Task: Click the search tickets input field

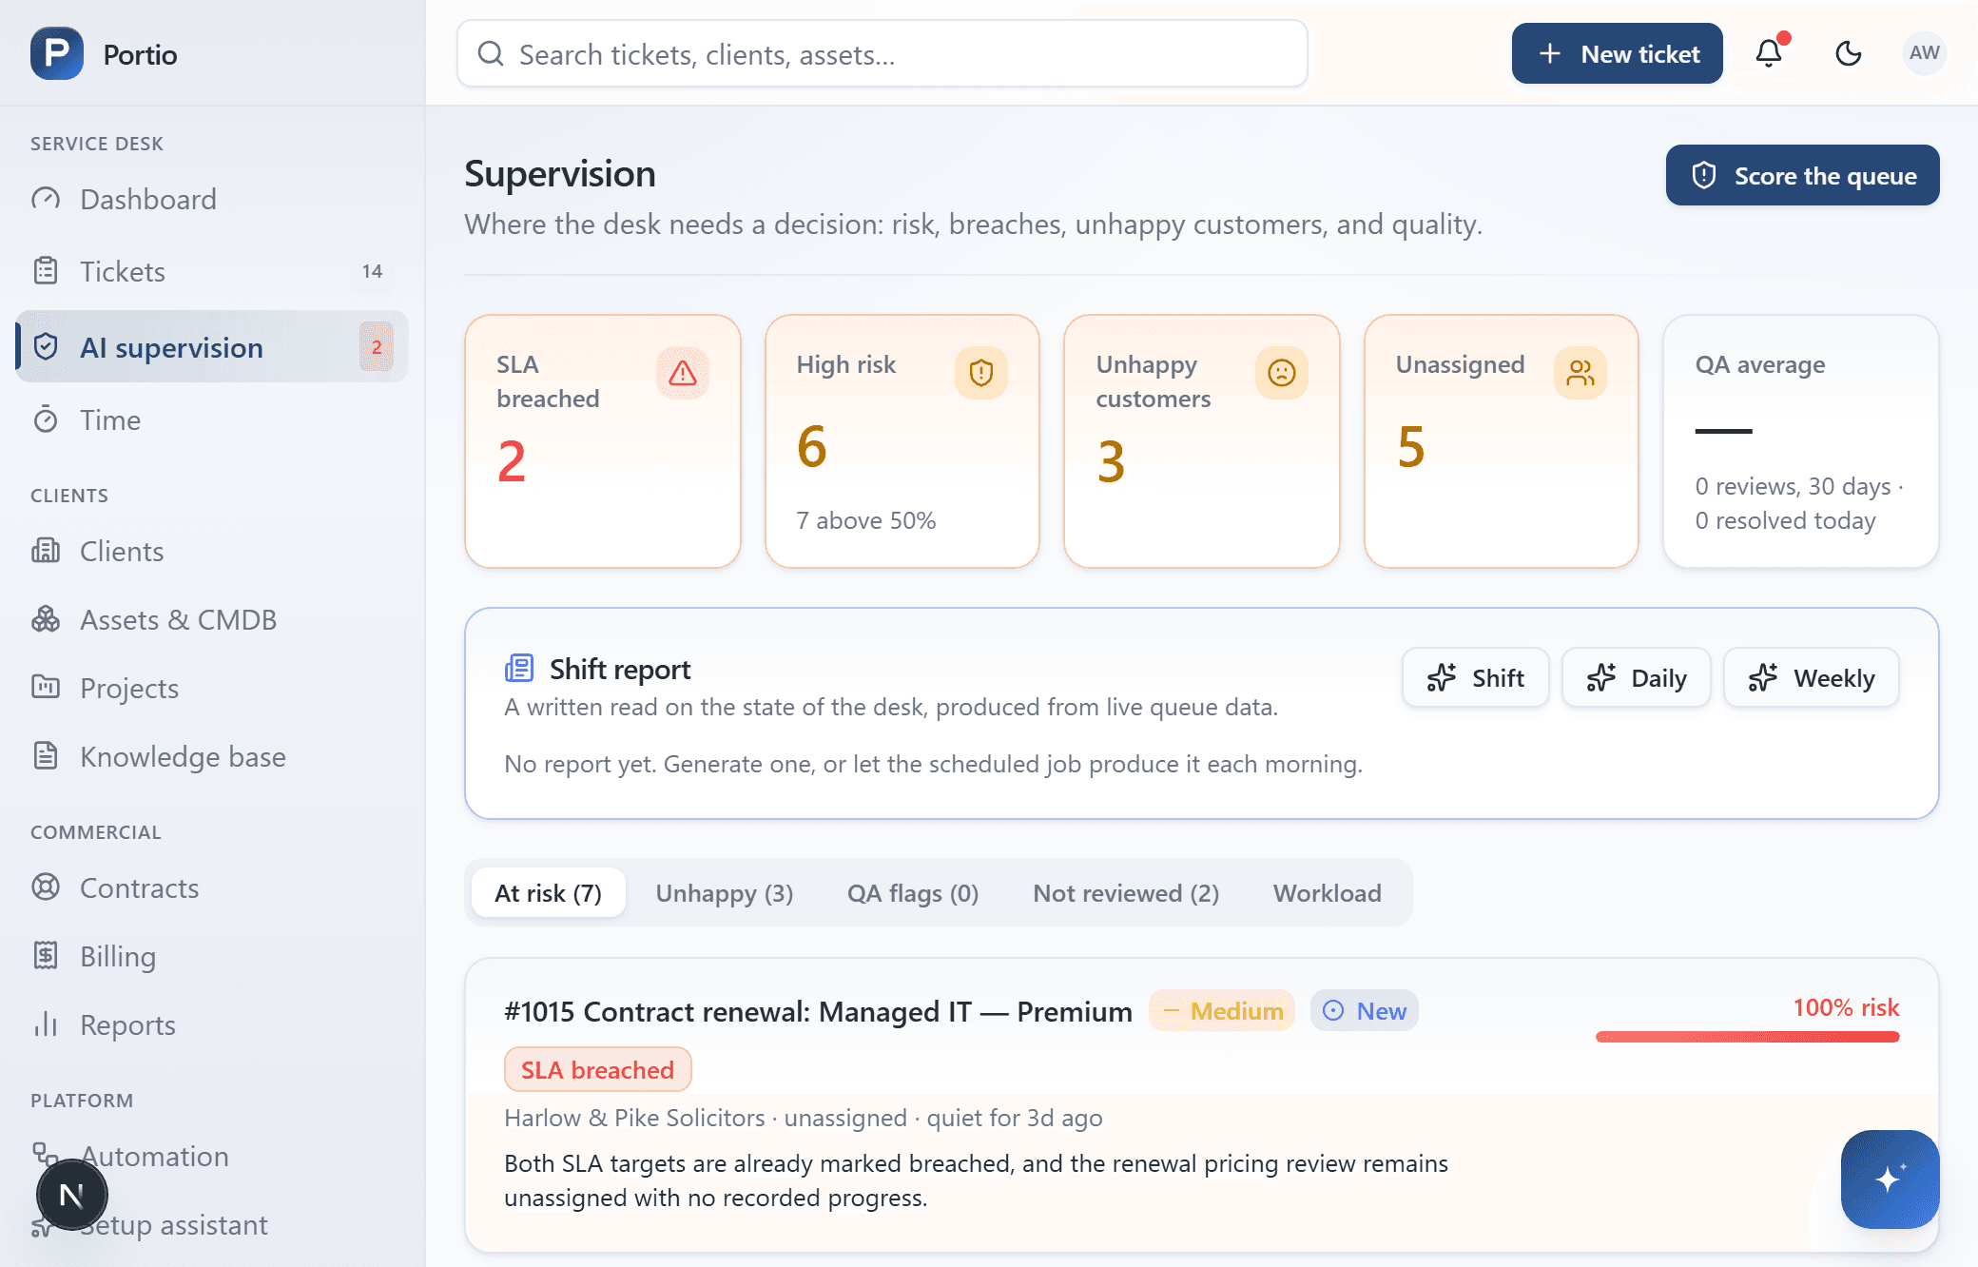Action: click(x=882, y=54)
